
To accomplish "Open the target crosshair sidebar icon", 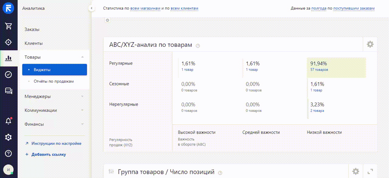I will pos(9,42).
